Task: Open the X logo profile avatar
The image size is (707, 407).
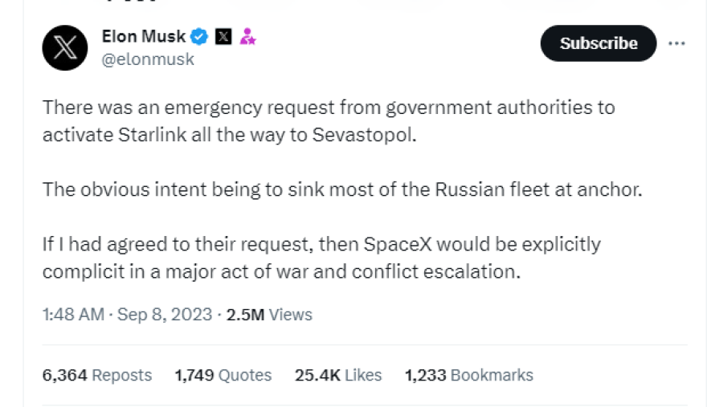Action: point(65,47)
